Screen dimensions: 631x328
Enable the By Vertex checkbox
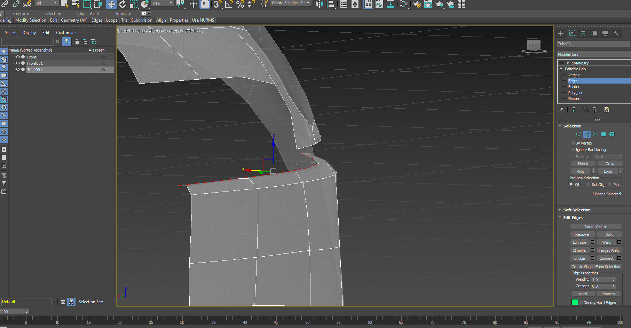click(x=573, y=143)
